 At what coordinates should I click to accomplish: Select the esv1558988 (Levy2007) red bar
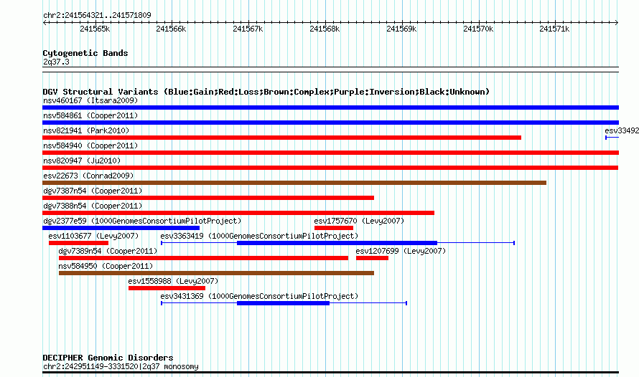tap(167, 288)
